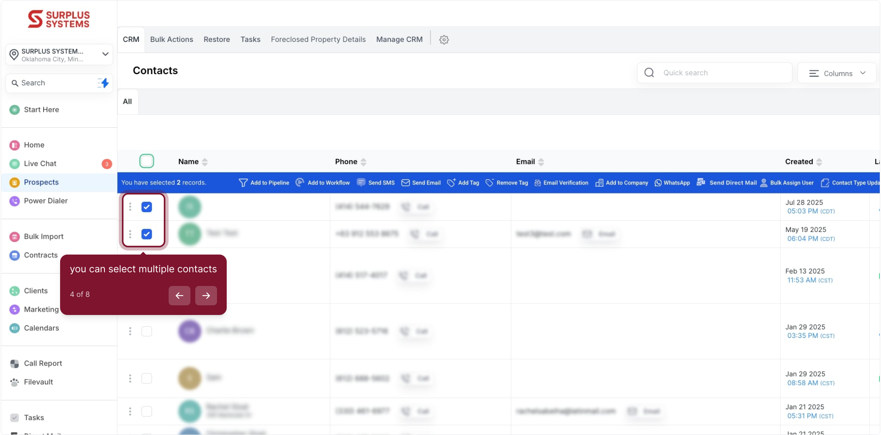Click the Send SMS bulk action icon
The image size is (881, 435).
tap(361, 182)
